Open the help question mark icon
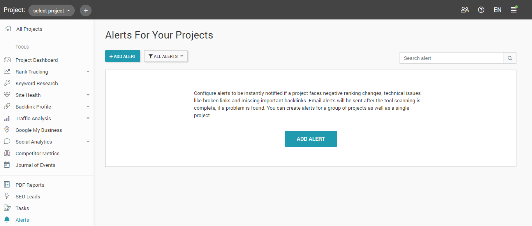 [481, 10]
